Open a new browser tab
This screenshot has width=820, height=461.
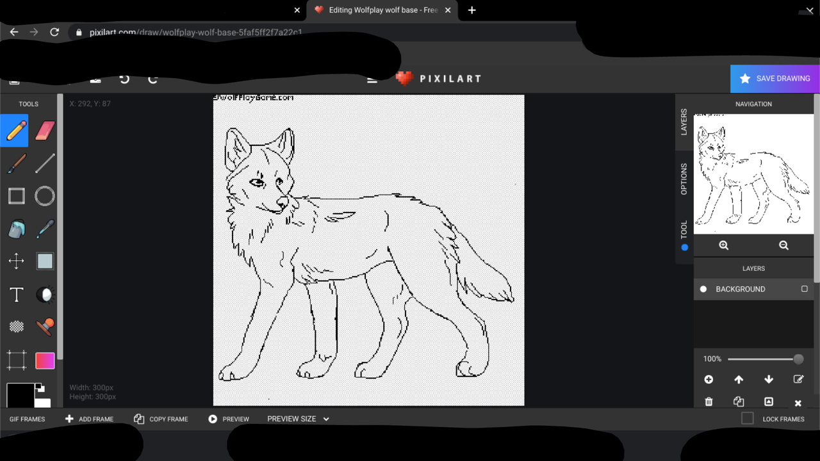[x=472, y=10]
